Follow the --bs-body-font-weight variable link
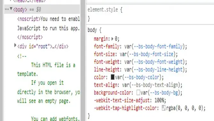The image size is (214, 121). coord(158,62)
